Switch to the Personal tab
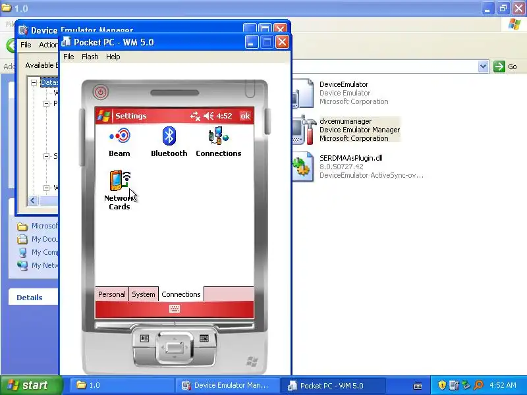Image resolution: width=527 pixels, height=395 pixels. [111, 294]
